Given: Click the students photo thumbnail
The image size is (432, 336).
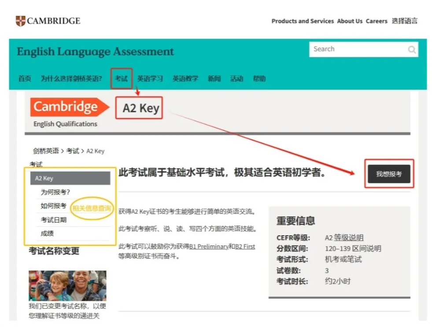Looking at the screenshot, I should pos(67,285).
